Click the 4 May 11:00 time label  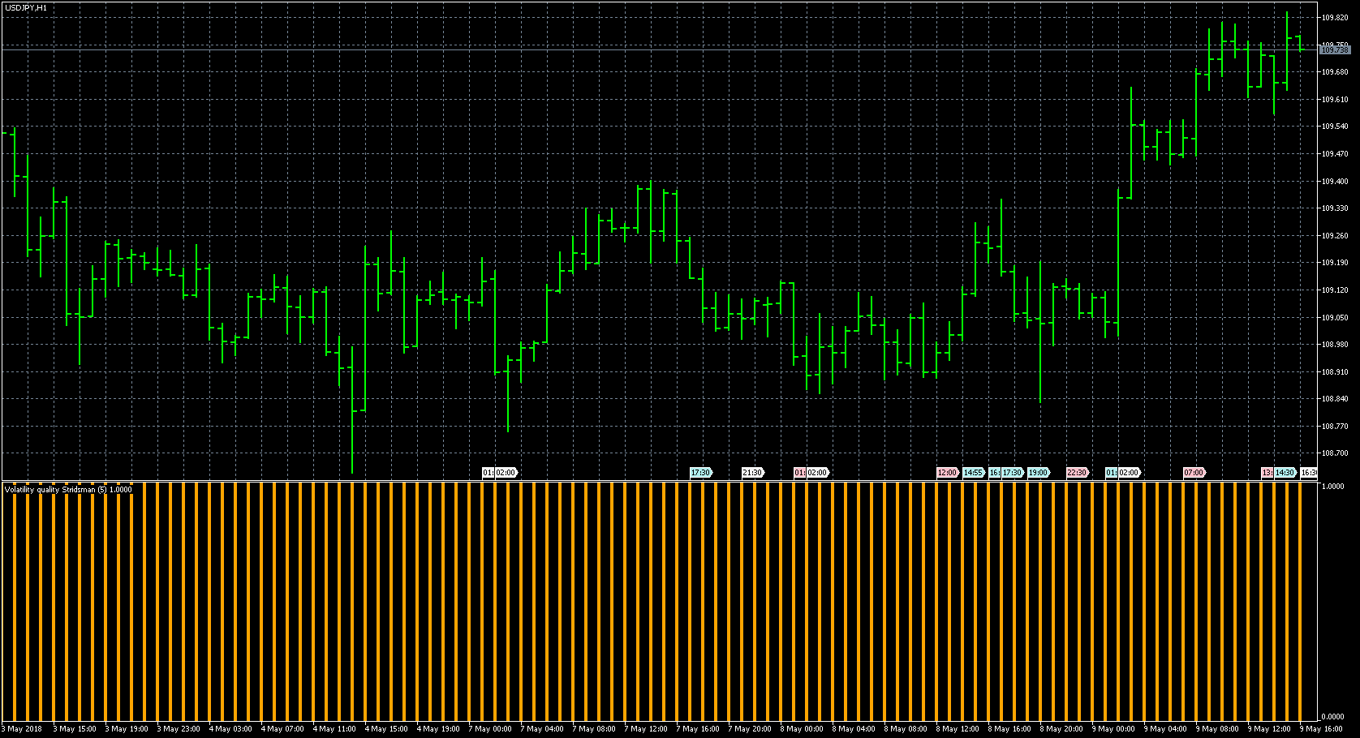[334, 729]
